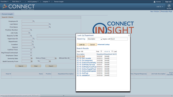Open the New Window link
Screen dimensions: 173x97
[155, 12]
